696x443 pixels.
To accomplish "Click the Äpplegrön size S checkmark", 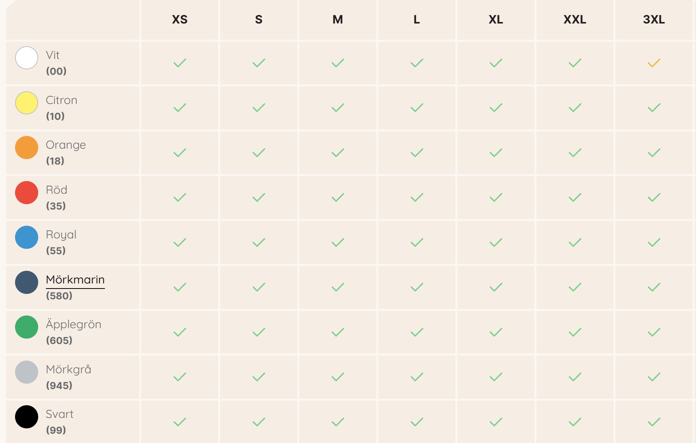I will click(x=259, y=332).
